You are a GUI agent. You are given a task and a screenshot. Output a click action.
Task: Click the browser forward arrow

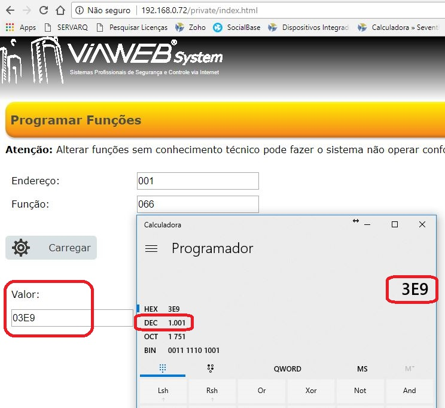tap(27, 11)
